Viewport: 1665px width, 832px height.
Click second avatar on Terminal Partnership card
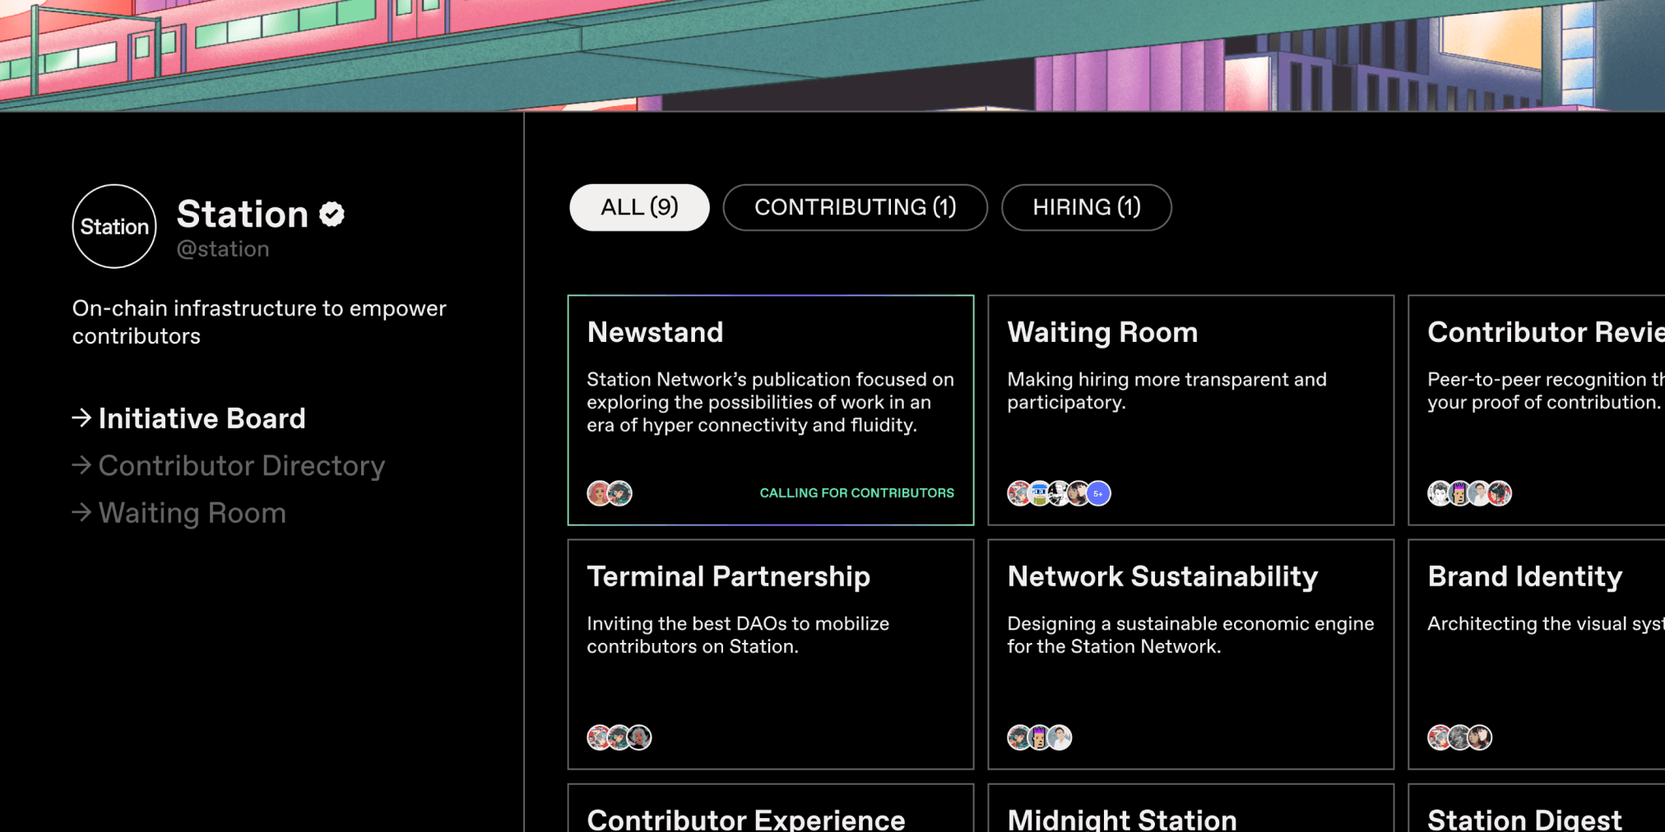(619, 737)
